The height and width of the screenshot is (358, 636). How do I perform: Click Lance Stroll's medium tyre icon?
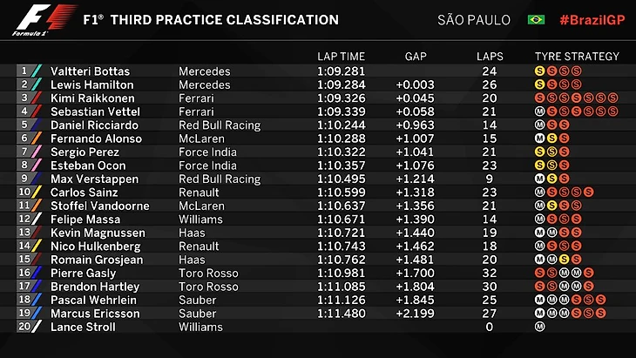[x=540, y=327]
